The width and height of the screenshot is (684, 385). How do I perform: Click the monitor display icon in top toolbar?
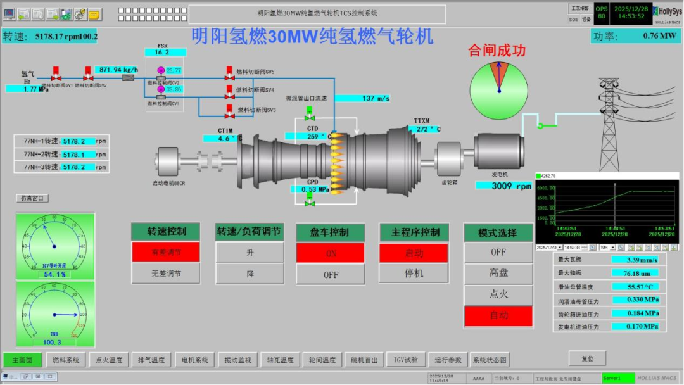coord(9,13)
